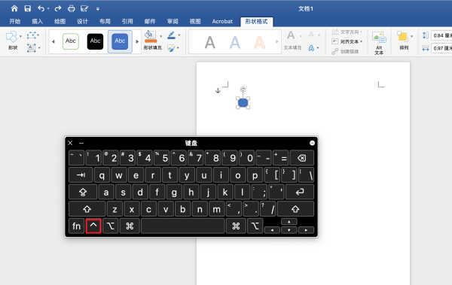Open the 设计 tab
The height and width of the screenshot is (285, 452).
tap(82, 21)
